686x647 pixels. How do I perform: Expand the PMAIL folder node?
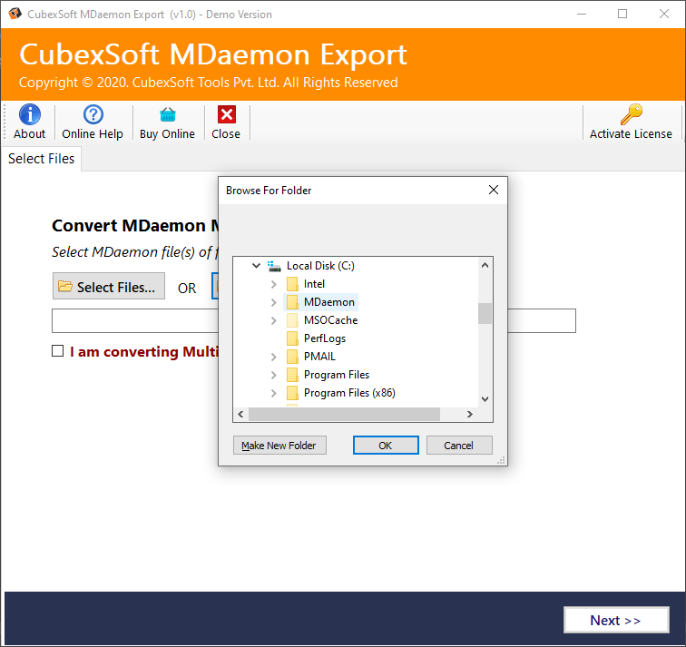click(x=273, y=357)
